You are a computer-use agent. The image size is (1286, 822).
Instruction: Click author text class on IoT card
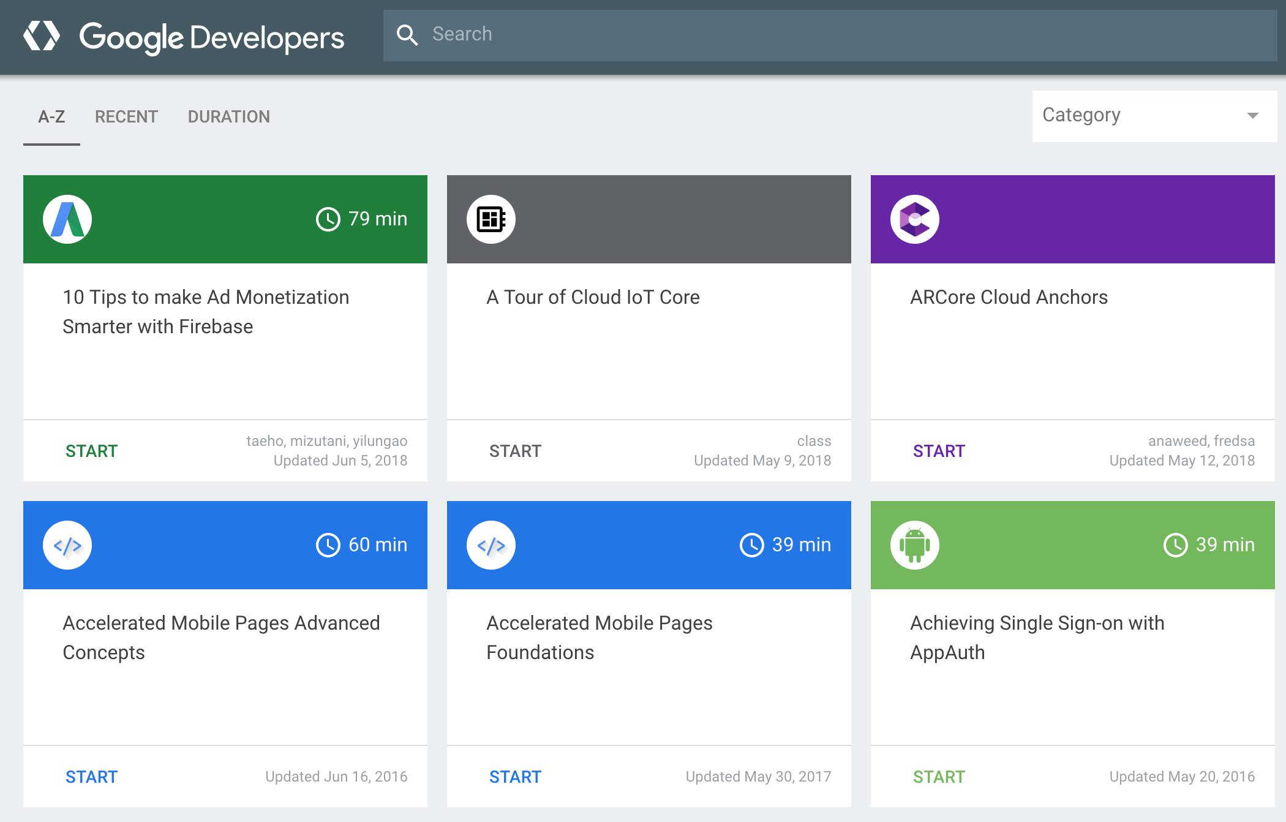[x=814, y=441]
